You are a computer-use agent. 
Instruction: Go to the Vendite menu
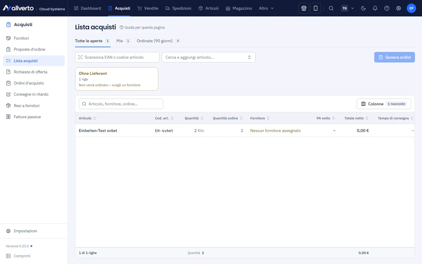click(x=148, y=8)
